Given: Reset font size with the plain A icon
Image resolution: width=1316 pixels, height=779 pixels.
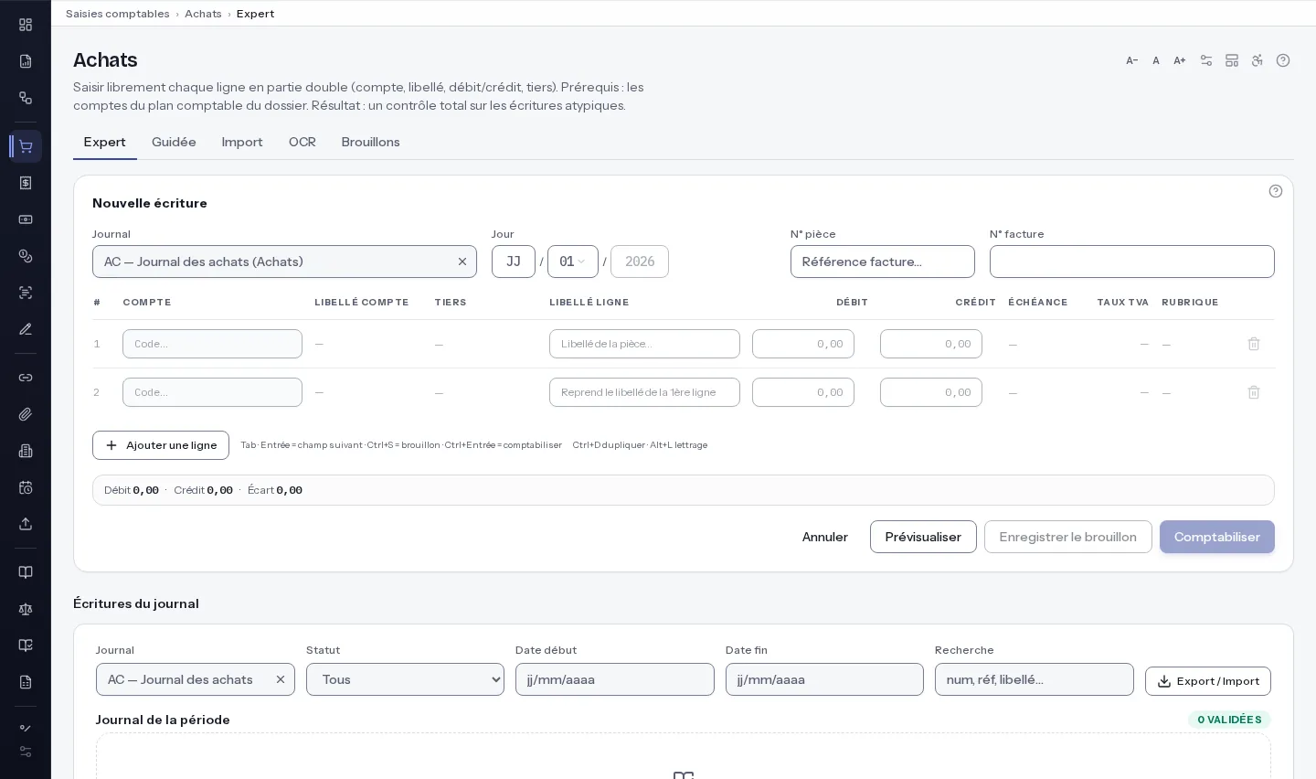Looking at the screenshot, I should [1156, 60].
